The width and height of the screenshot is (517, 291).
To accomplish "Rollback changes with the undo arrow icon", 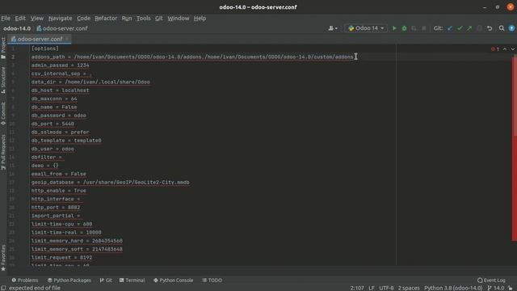I will tap(490, 28).
